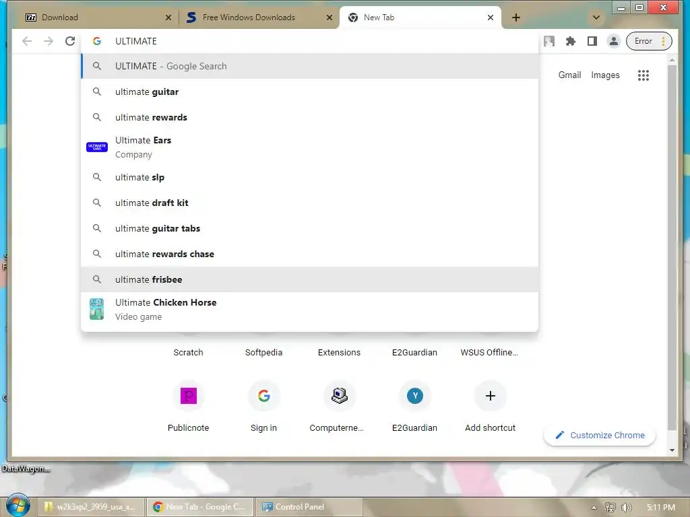Click the New Tab - Google Chrome taskbar item
This screenshot has width=690, height=517.
[200, 507]
